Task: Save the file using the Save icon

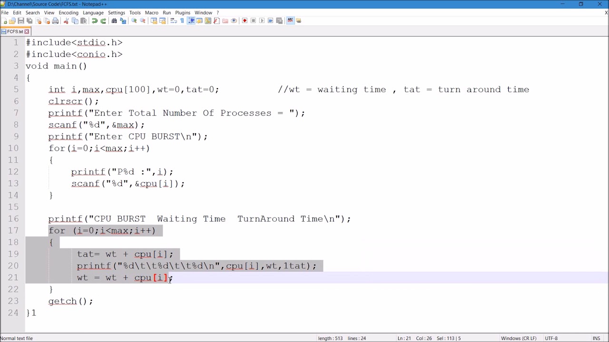Action: point(21,20)
